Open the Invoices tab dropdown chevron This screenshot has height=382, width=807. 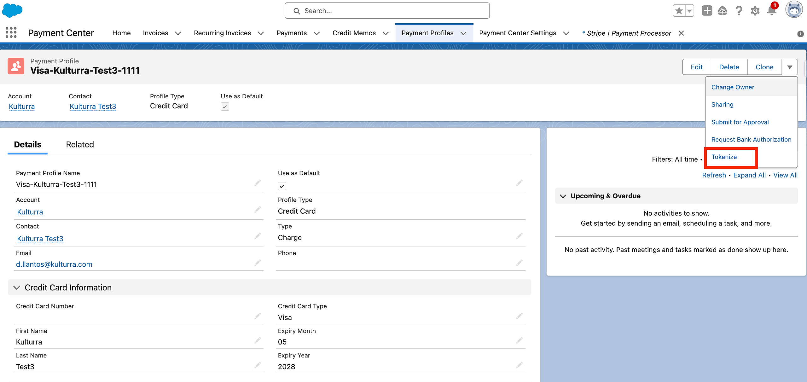pyautogui.click(x=178, y=33)
